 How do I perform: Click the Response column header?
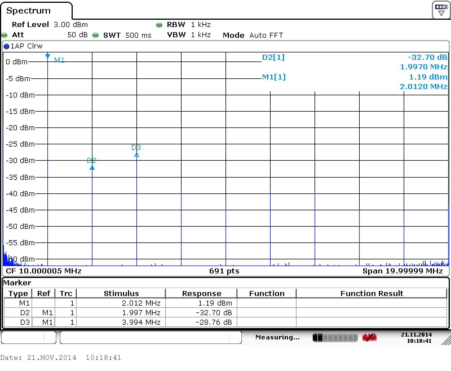[202, 293]
